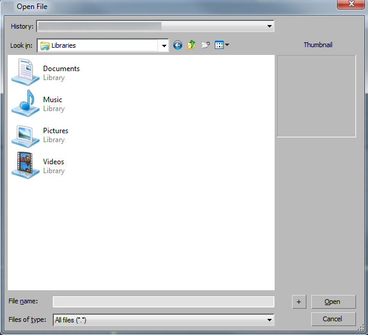368x335 pixels.
Task: Click the Cancel button
Action: pos(333,319)
